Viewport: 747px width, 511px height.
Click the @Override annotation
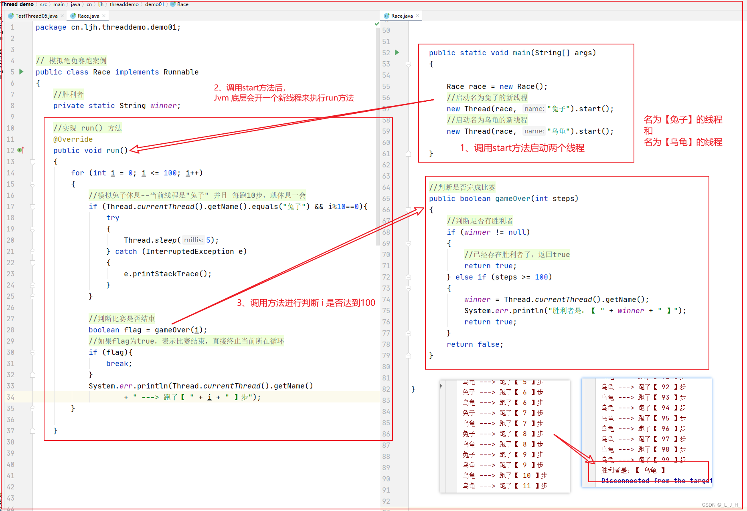point(73,139)
